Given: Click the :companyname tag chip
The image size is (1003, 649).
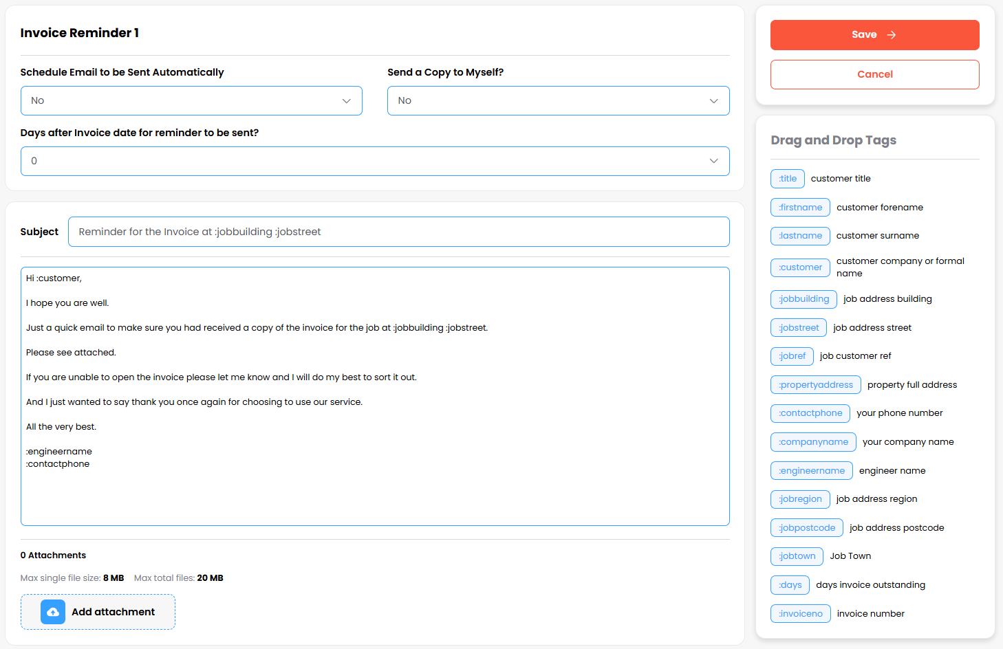Looking at the screenshot, I should 813,442.
